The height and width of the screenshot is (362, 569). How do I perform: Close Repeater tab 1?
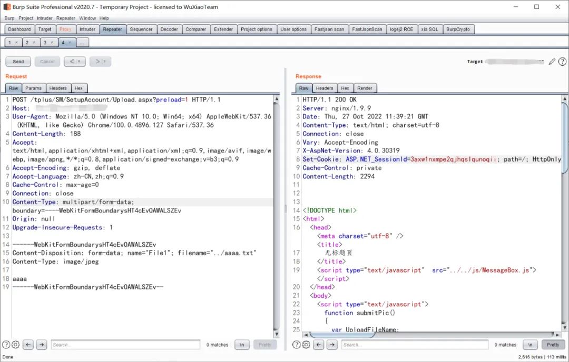[x=16, y=43]
